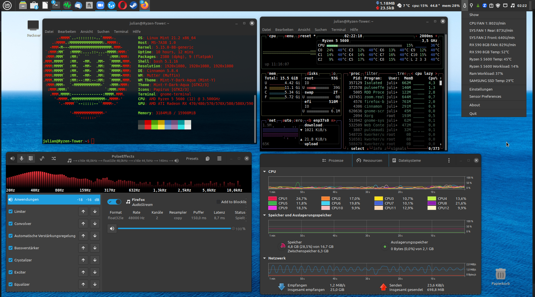
Task: Click the shuffle arrows icon in PulseEffects header
Action: [x=54, y=158]
